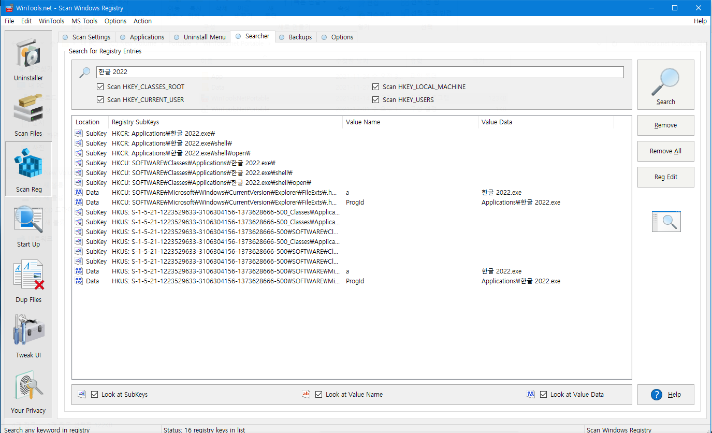Click in the registry search text field

tap(360, 72)
